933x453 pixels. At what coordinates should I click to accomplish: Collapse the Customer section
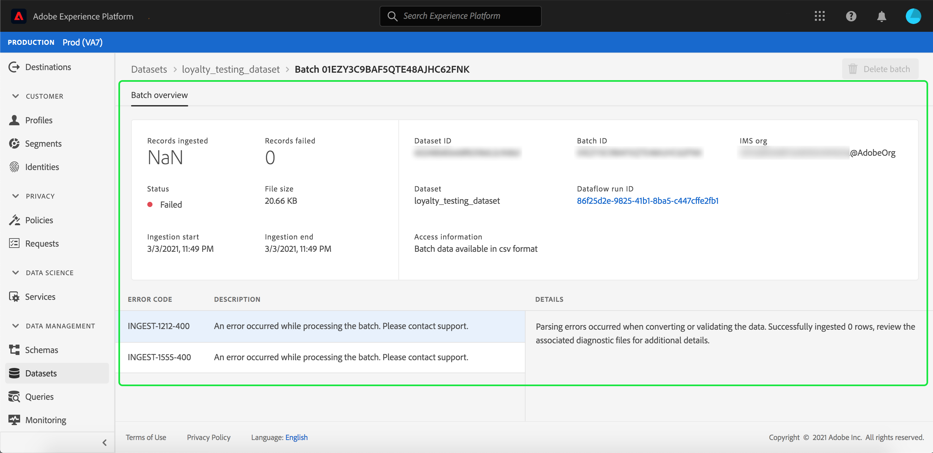[x=16, y=96]
